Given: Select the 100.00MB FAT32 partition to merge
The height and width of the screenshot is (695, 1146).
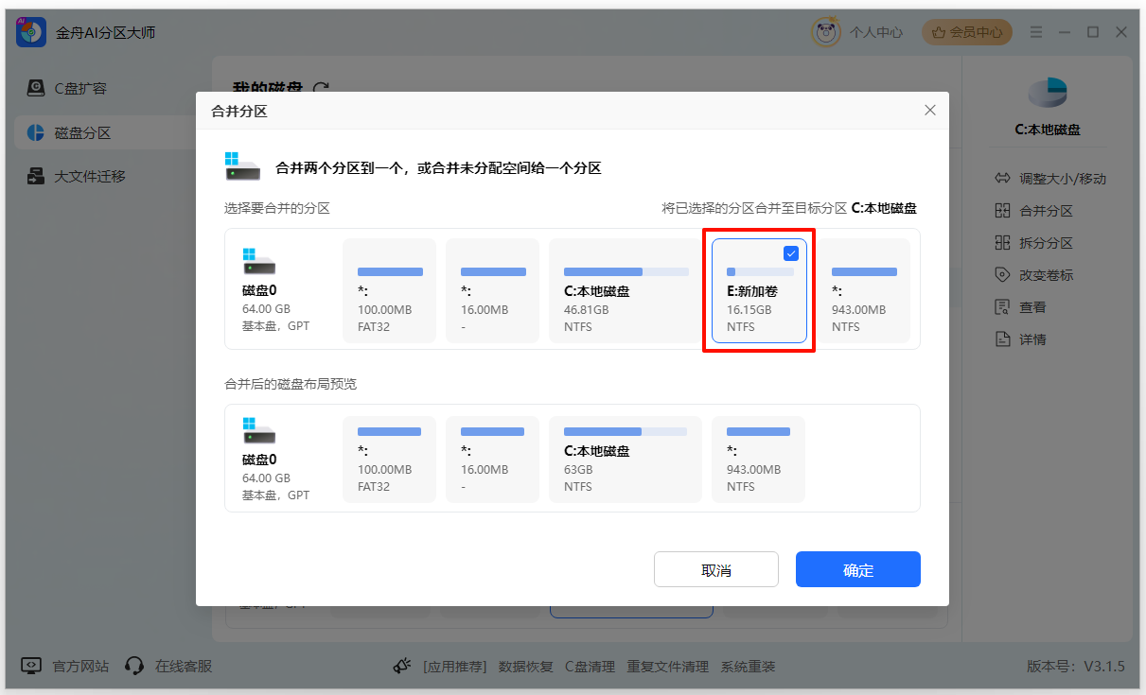Looking at the screenshot, I should [x=389, y=290].
